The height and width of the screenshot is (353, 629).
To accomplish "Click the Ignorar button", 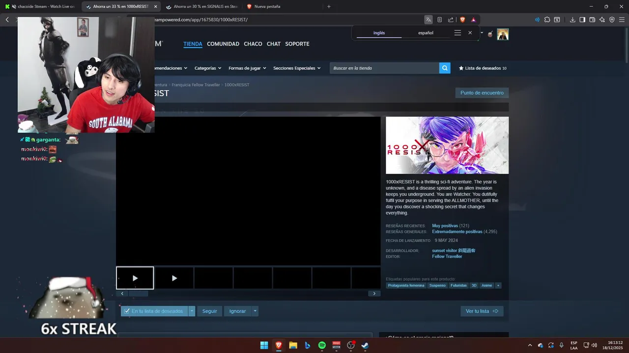I will click(237, 311).
